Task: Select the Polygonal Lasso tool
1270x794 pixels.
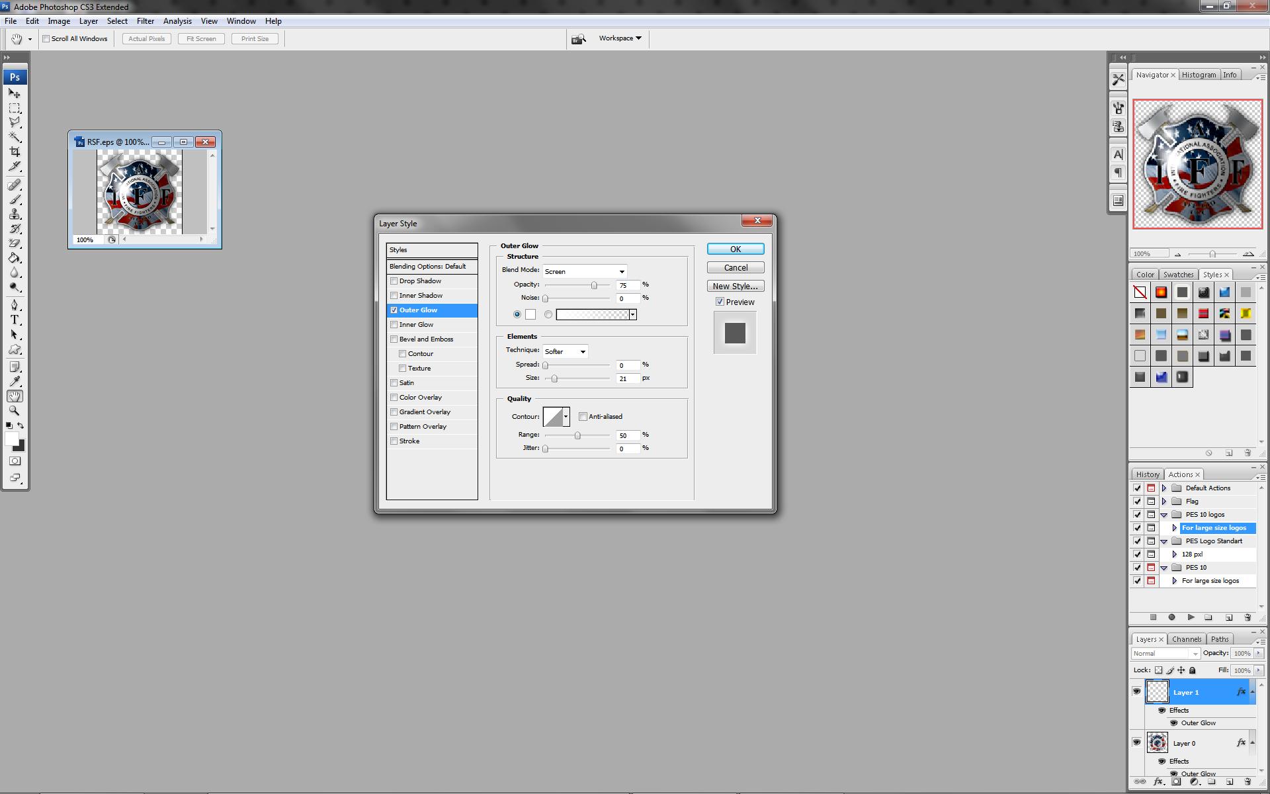Action: [15, 122]
